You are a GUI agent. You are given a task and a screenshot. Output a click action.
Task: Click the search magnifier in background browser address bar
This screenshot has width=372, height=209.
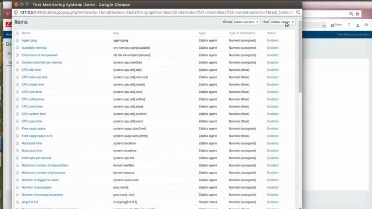pos(351,14)
